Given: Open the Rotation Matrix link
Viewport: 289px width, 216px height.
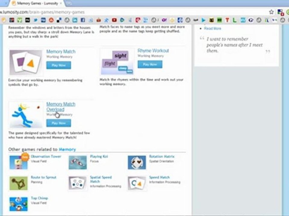Looking at the screenshot, I should (x=162, y=156).
